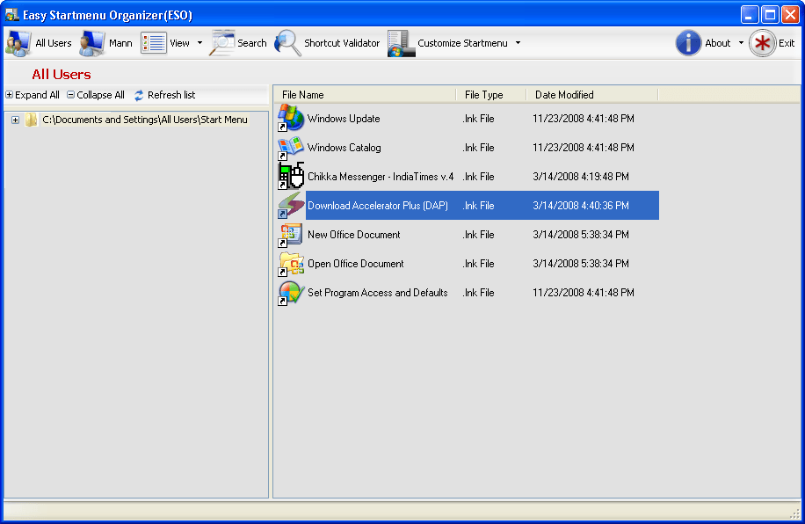Click the Set Program Access icon
Screen dimensions: 805x524
tap(291, 293)
